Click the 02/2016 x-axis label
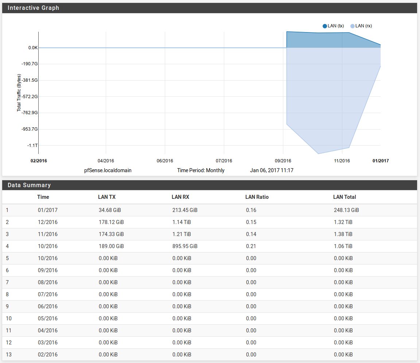 (39, 161)
